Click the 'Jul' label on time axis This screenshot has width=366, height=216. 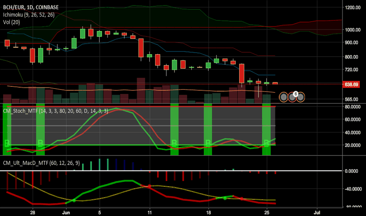[x=317, y=212]
